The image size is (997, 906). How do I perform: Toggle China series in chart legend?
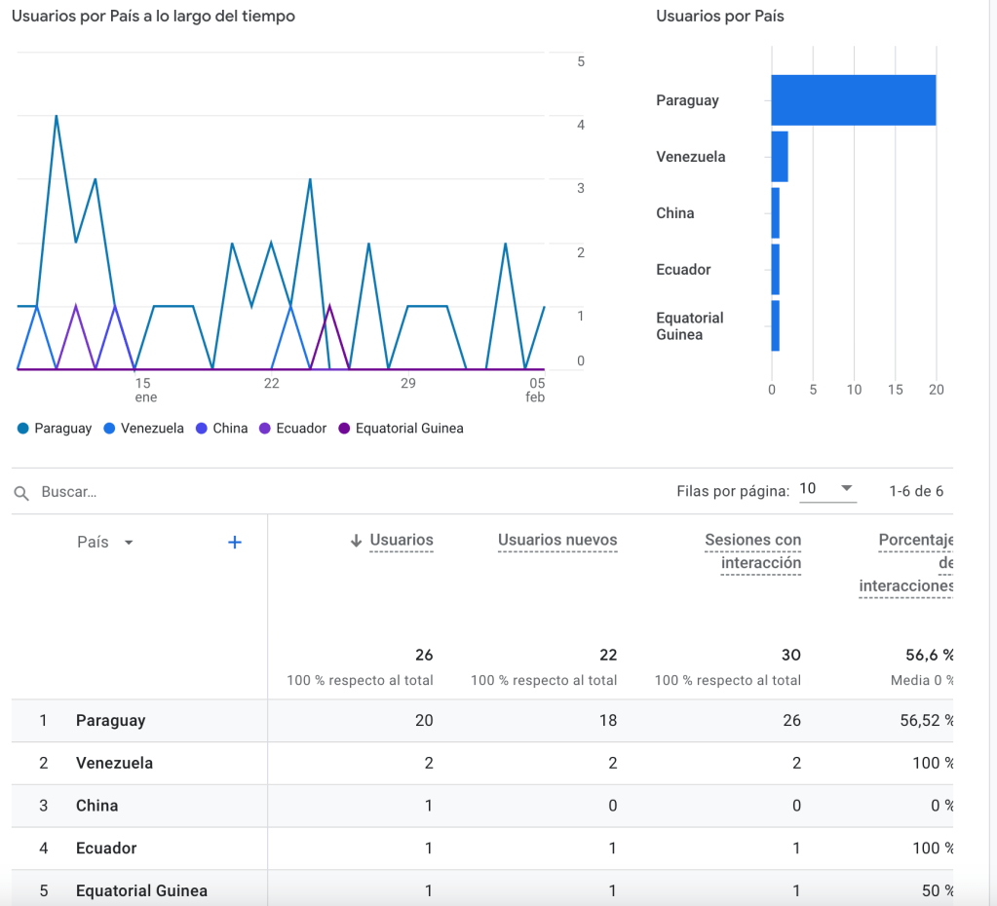(222, 429)
